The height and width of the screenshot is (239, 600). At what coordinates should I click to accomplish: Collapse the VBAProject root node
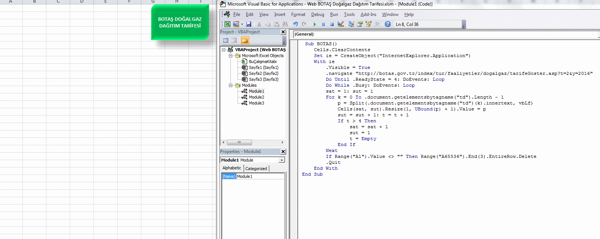click(223, 50)
